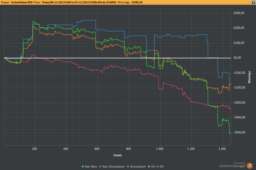Click the Today date range filter text

tap(70, 2)
